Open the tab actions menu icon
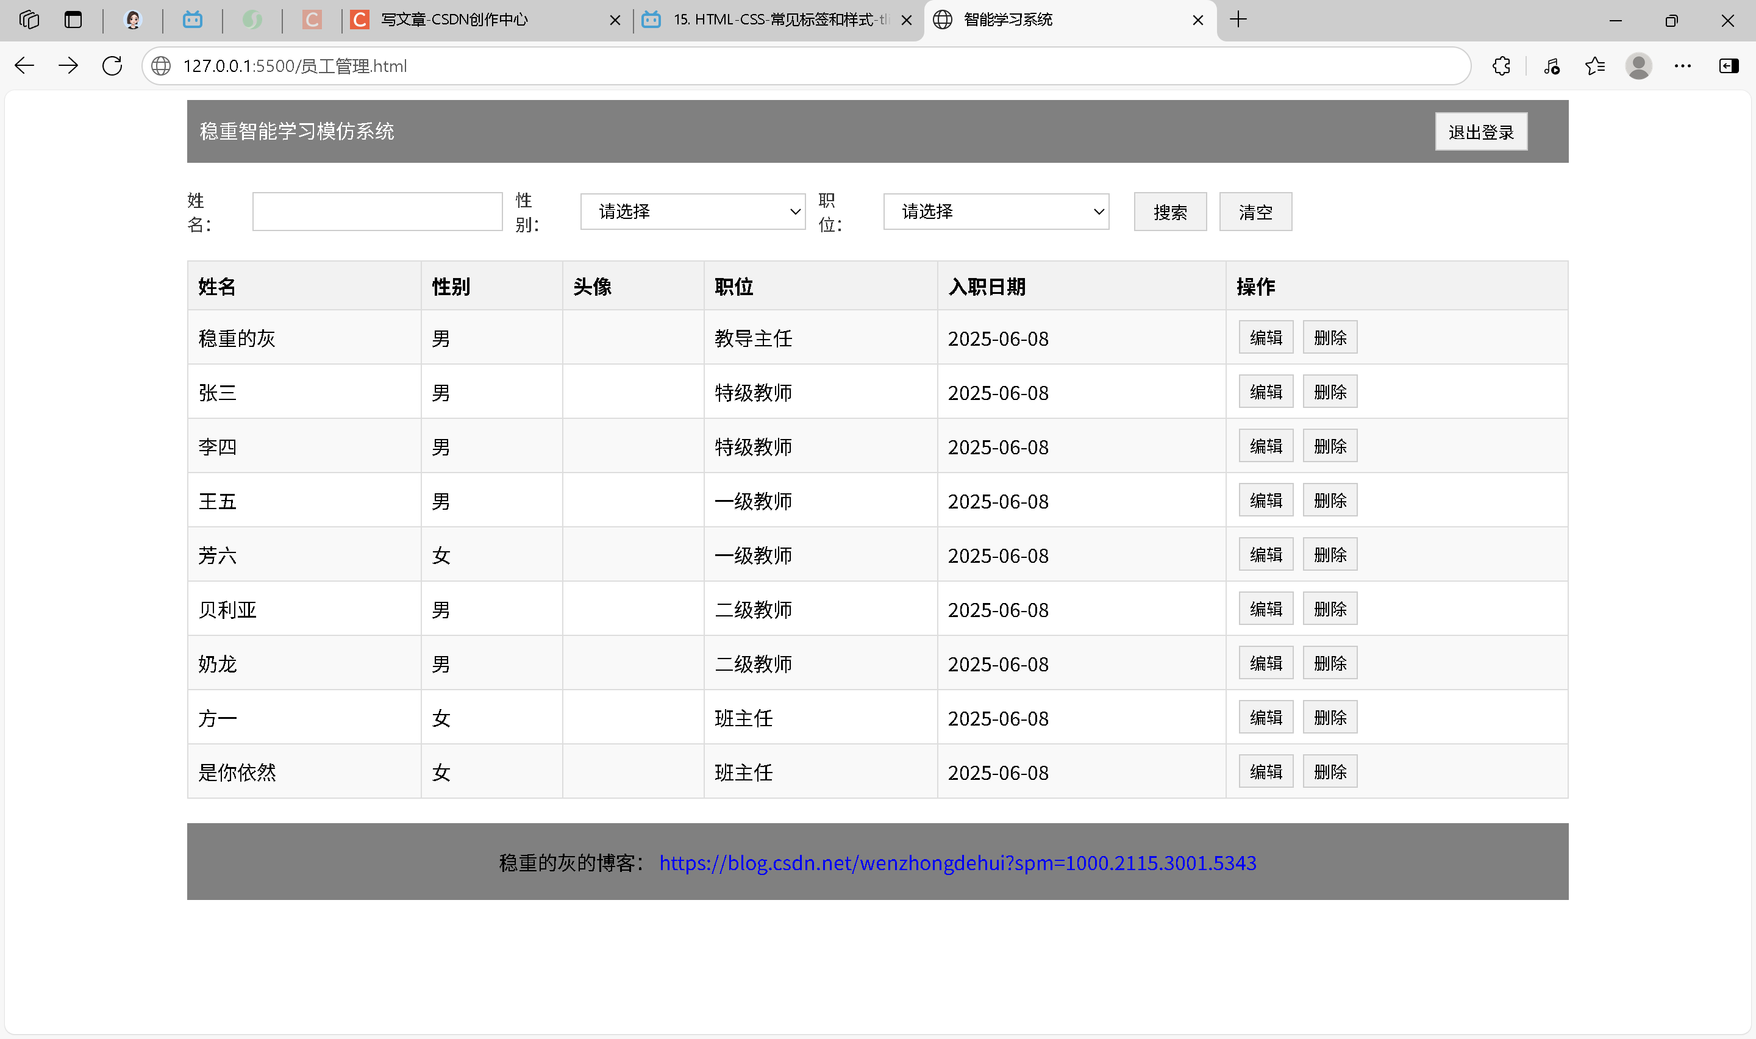 [73, 20]
